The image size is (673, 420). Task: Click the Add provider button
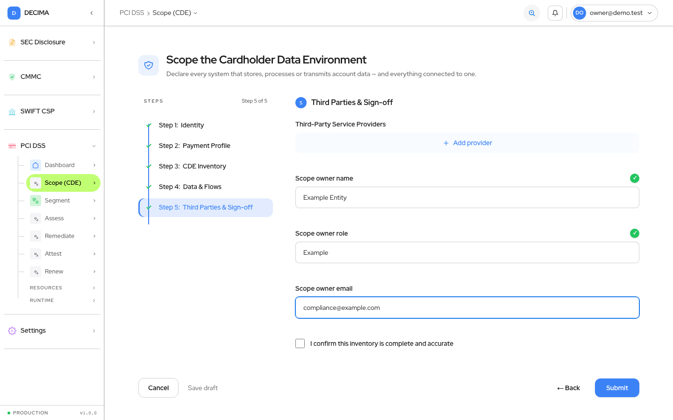pos(467,143)
